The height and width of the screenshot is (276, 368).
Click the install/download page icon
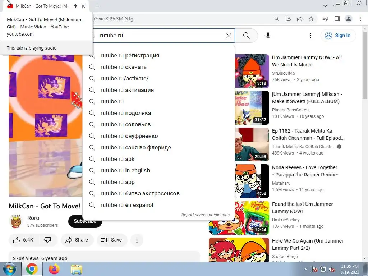coord(288,19)
